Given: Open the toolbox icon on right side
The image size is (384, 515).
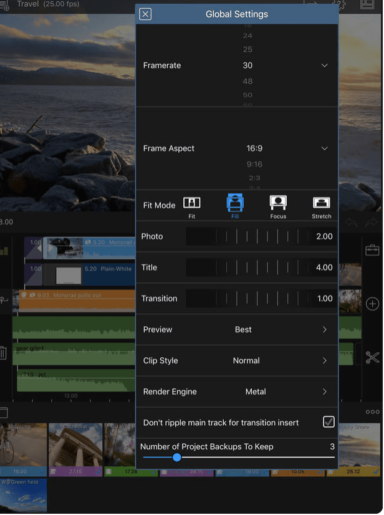Looking at the screenshot, I should 372,250.
